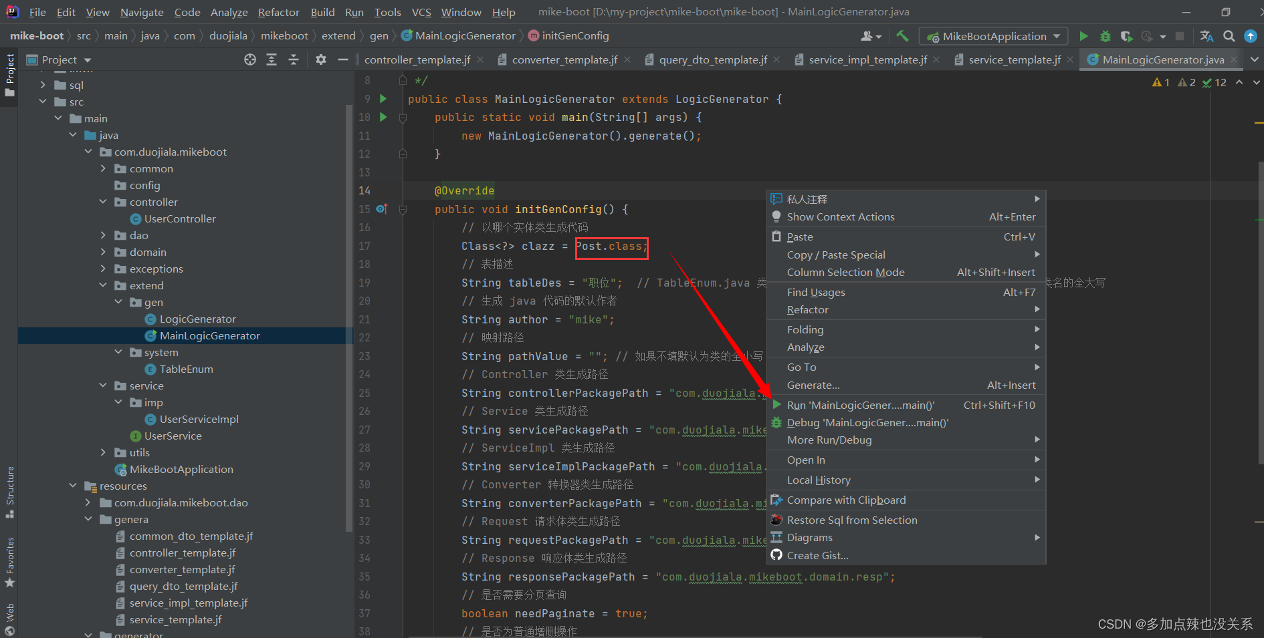This screenshot has height=638, width=1264.
Task: Switch to service_impl_template.jf tab
Action: (867, 59)
